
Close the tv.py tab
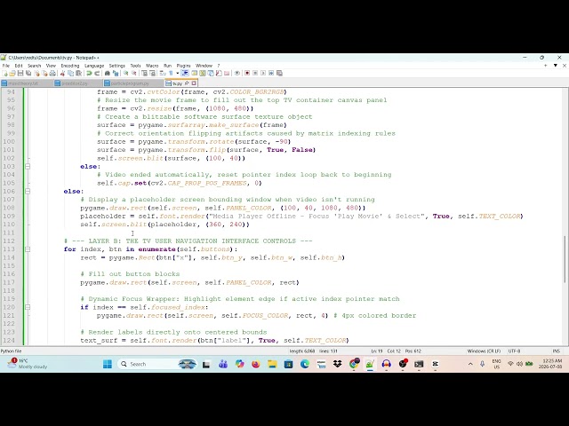pos(194,83)
